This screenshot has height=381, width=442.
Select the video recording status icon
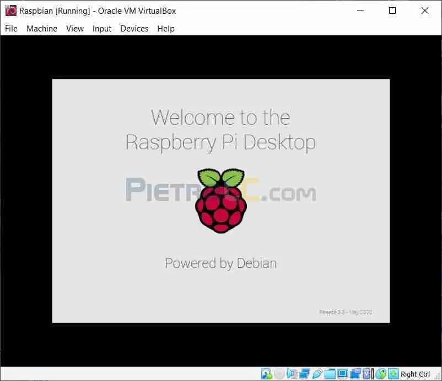(x=355, y=374)
